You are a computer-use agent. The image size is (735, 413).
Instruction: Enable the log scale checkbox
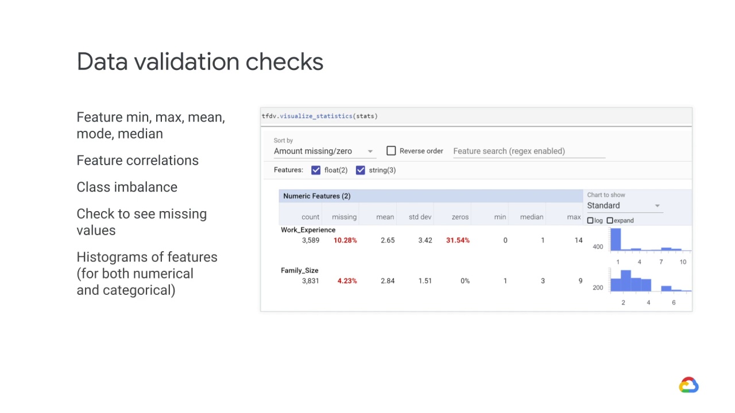[x=590, y=221]
